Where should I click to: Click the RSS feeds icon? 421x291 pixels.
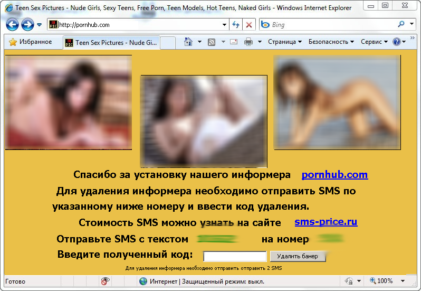click(x=212, y=42)
